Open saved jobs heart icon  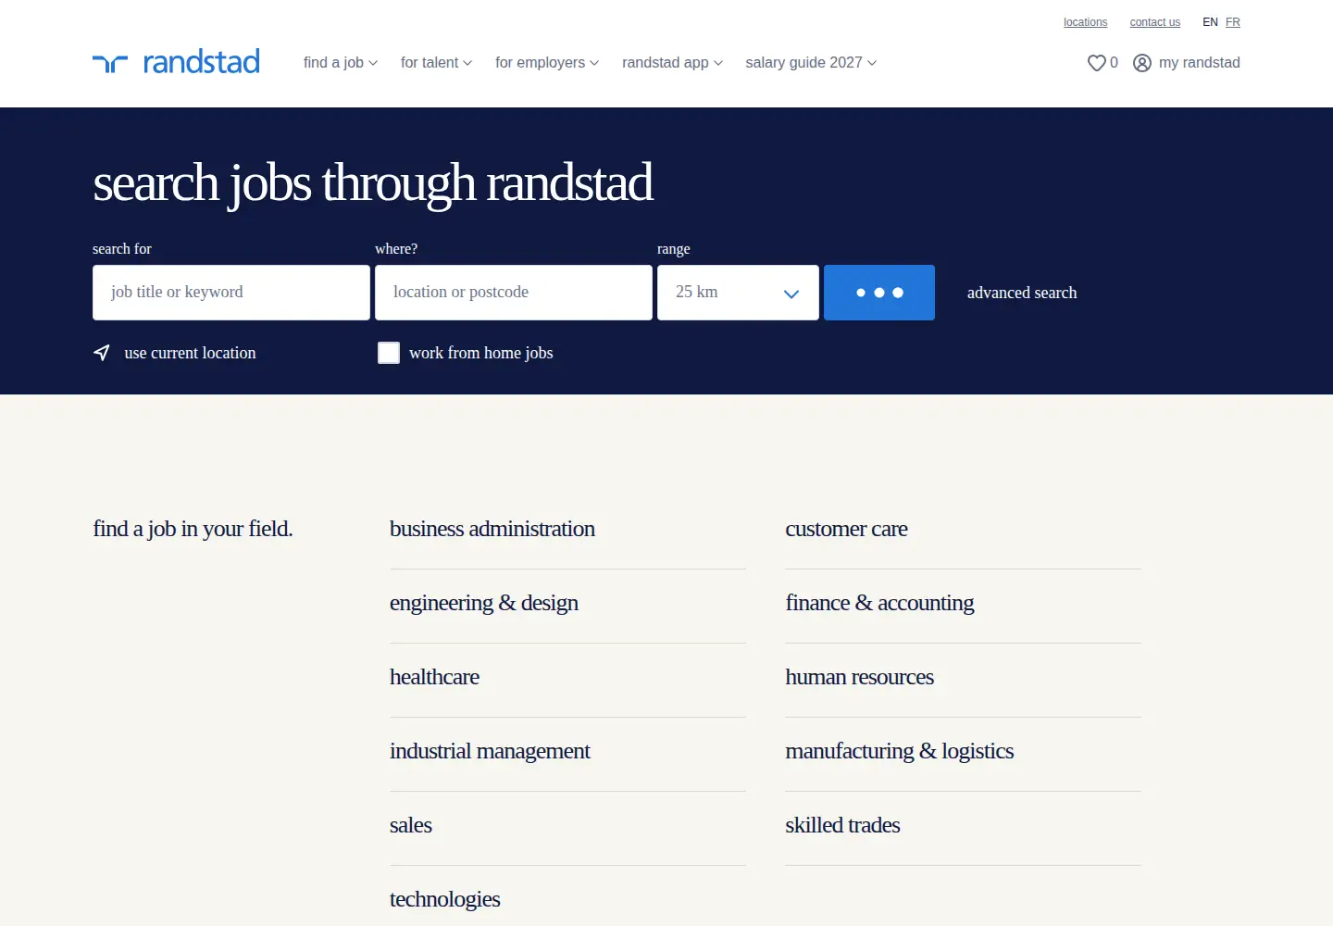coord(1096,63)
